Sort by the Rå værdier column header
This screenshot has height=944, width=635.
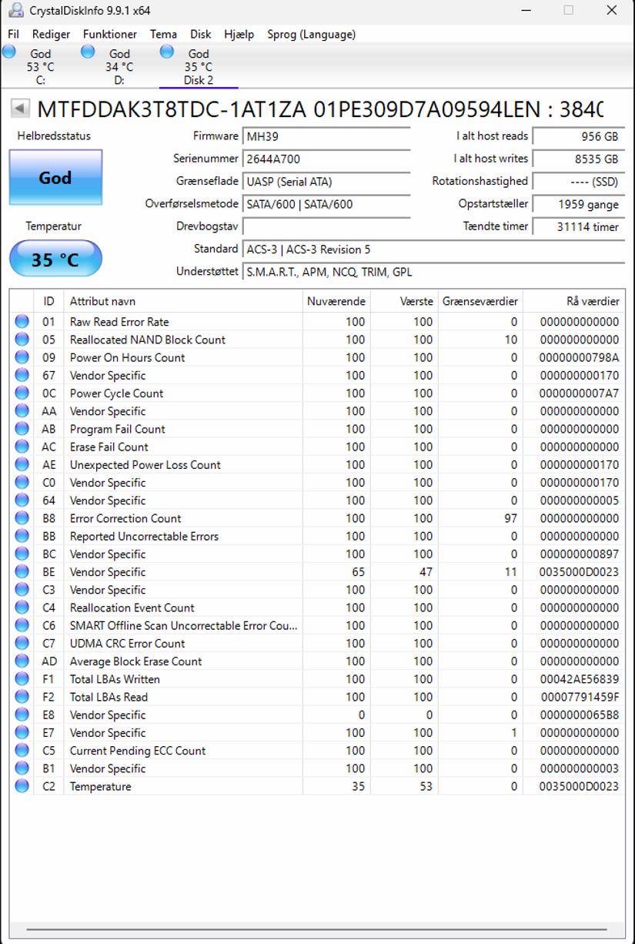coord(573,301)
